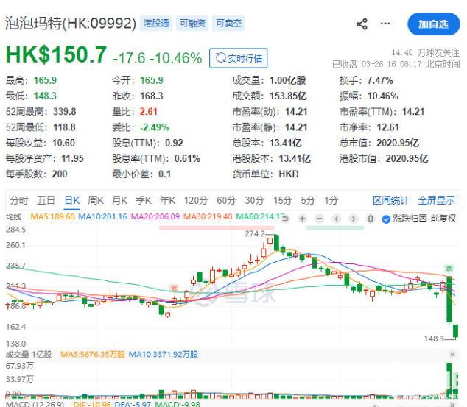
Task: Zoom out chart with minus icon
Action: tap(321, 219)
